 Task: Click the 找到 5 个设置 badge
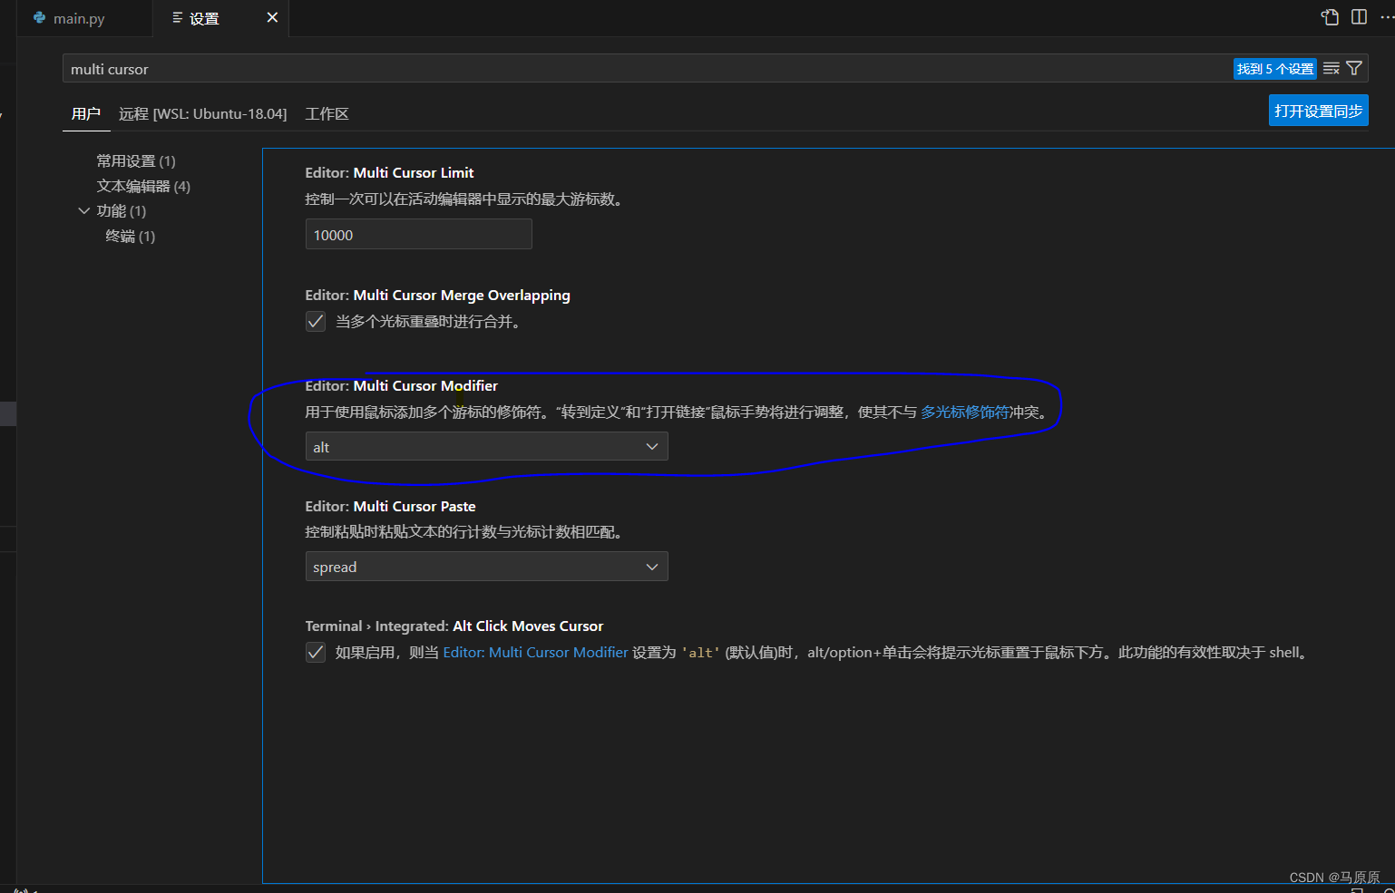coord(1273,68)
